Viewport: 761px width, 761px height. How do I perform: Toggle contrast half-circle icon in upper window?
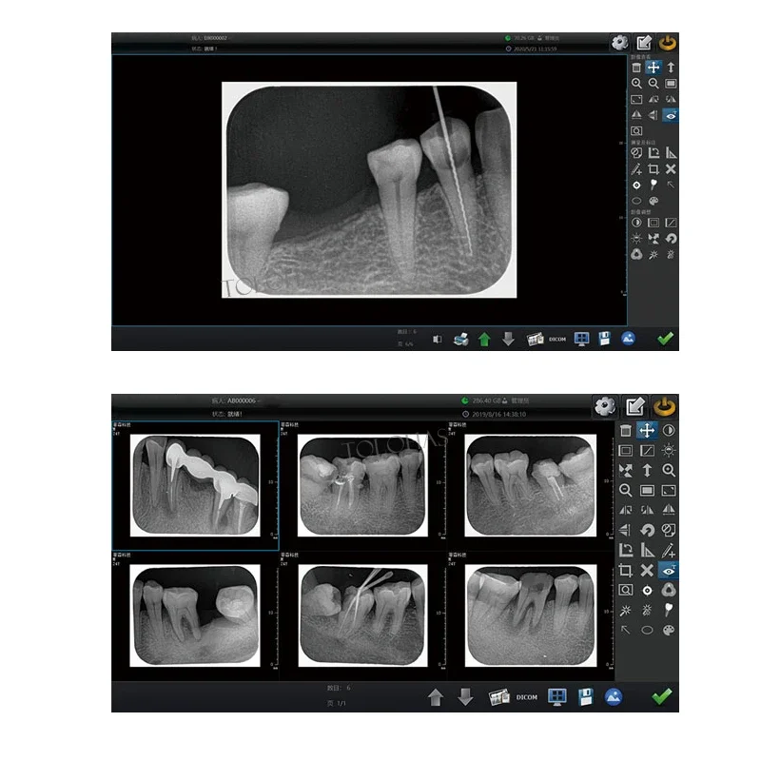636,223
